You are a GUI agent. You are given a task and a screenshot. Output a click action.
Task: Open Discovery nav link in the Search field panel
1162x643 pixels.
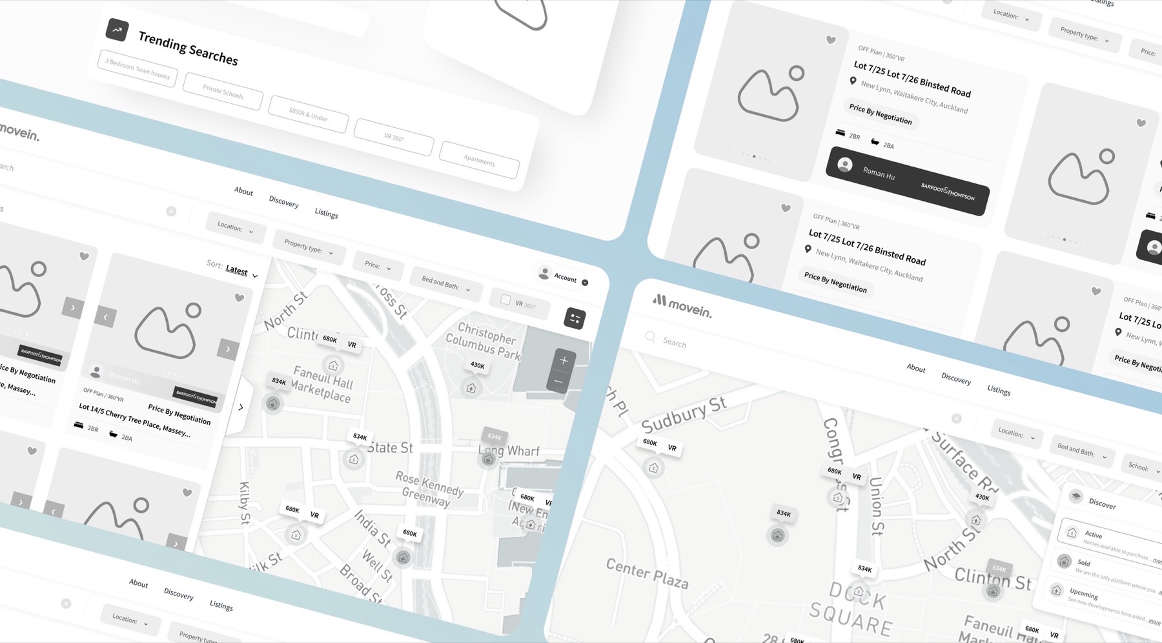point(956,379)
